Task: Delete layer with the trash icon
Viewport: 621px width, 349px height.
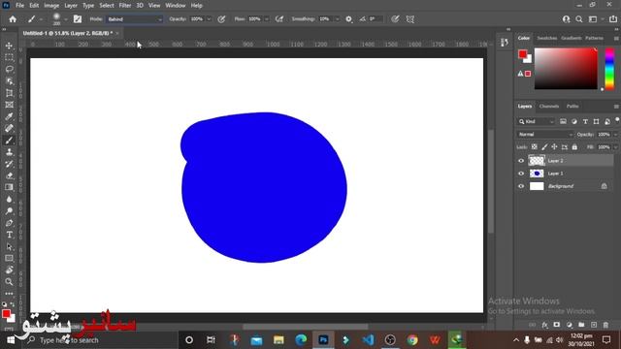Action: point(605,325)
